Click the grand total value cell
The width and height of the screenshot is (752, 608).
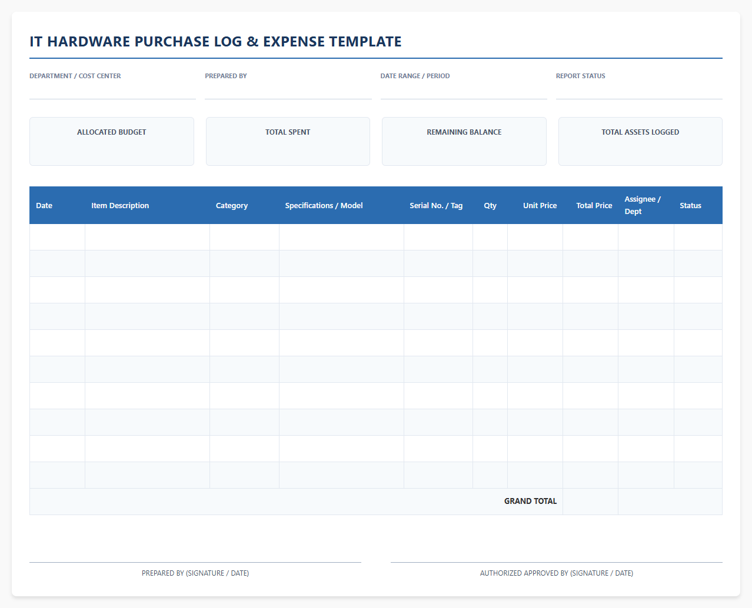click(x=591, y=502)
